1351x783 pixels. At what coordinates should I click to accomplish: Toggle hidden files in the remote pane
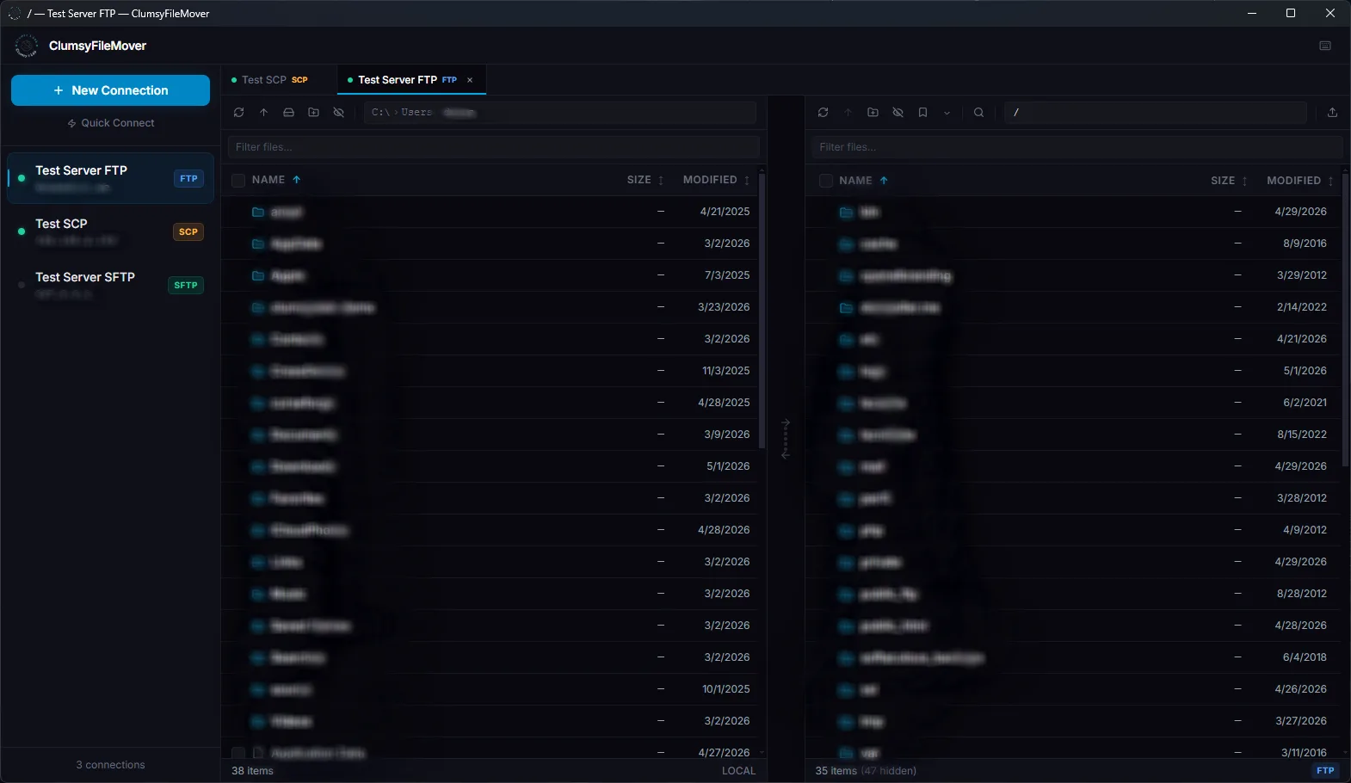[898, 113]
